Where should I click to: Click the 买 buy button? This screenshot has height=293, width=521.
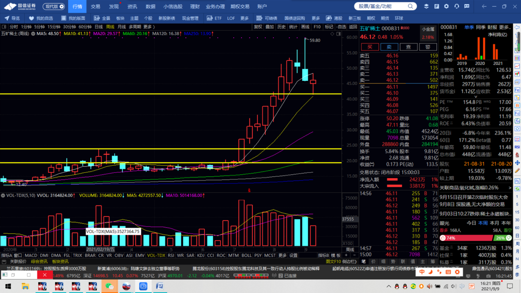pyautogui.click(x=370, y=47)
